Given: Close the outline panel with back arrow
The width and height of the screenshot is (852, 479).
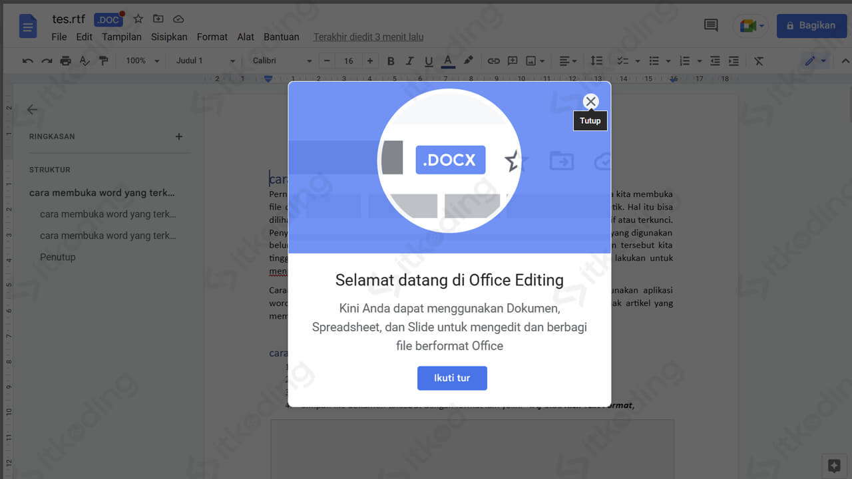Looking at the screenshot, I should pos(32,110).
